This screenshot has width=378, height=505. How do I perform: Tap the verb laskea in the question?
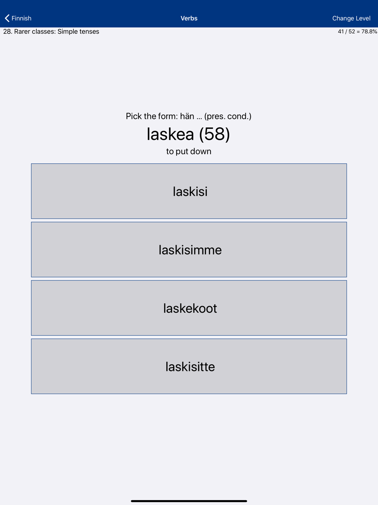tap(170, 134)
